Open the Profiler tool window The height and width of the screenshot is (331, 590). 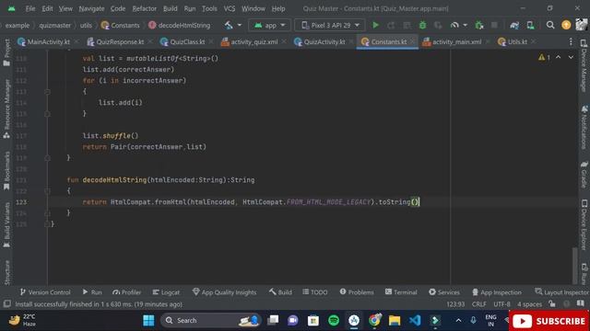click(x=126, y=292)
